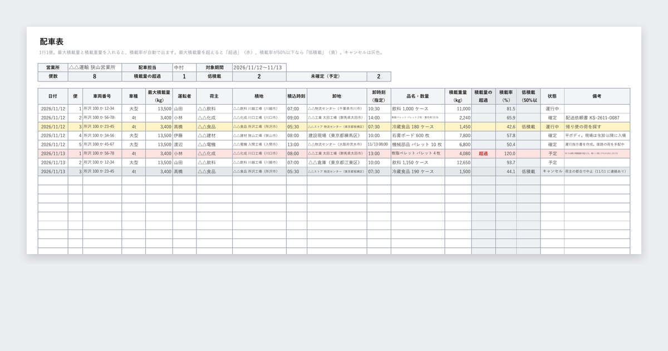Select the 石膏ボード 600 枚 item cell
Image resolution: width=668 pixels, height=351 pixels.
(417, 136)
